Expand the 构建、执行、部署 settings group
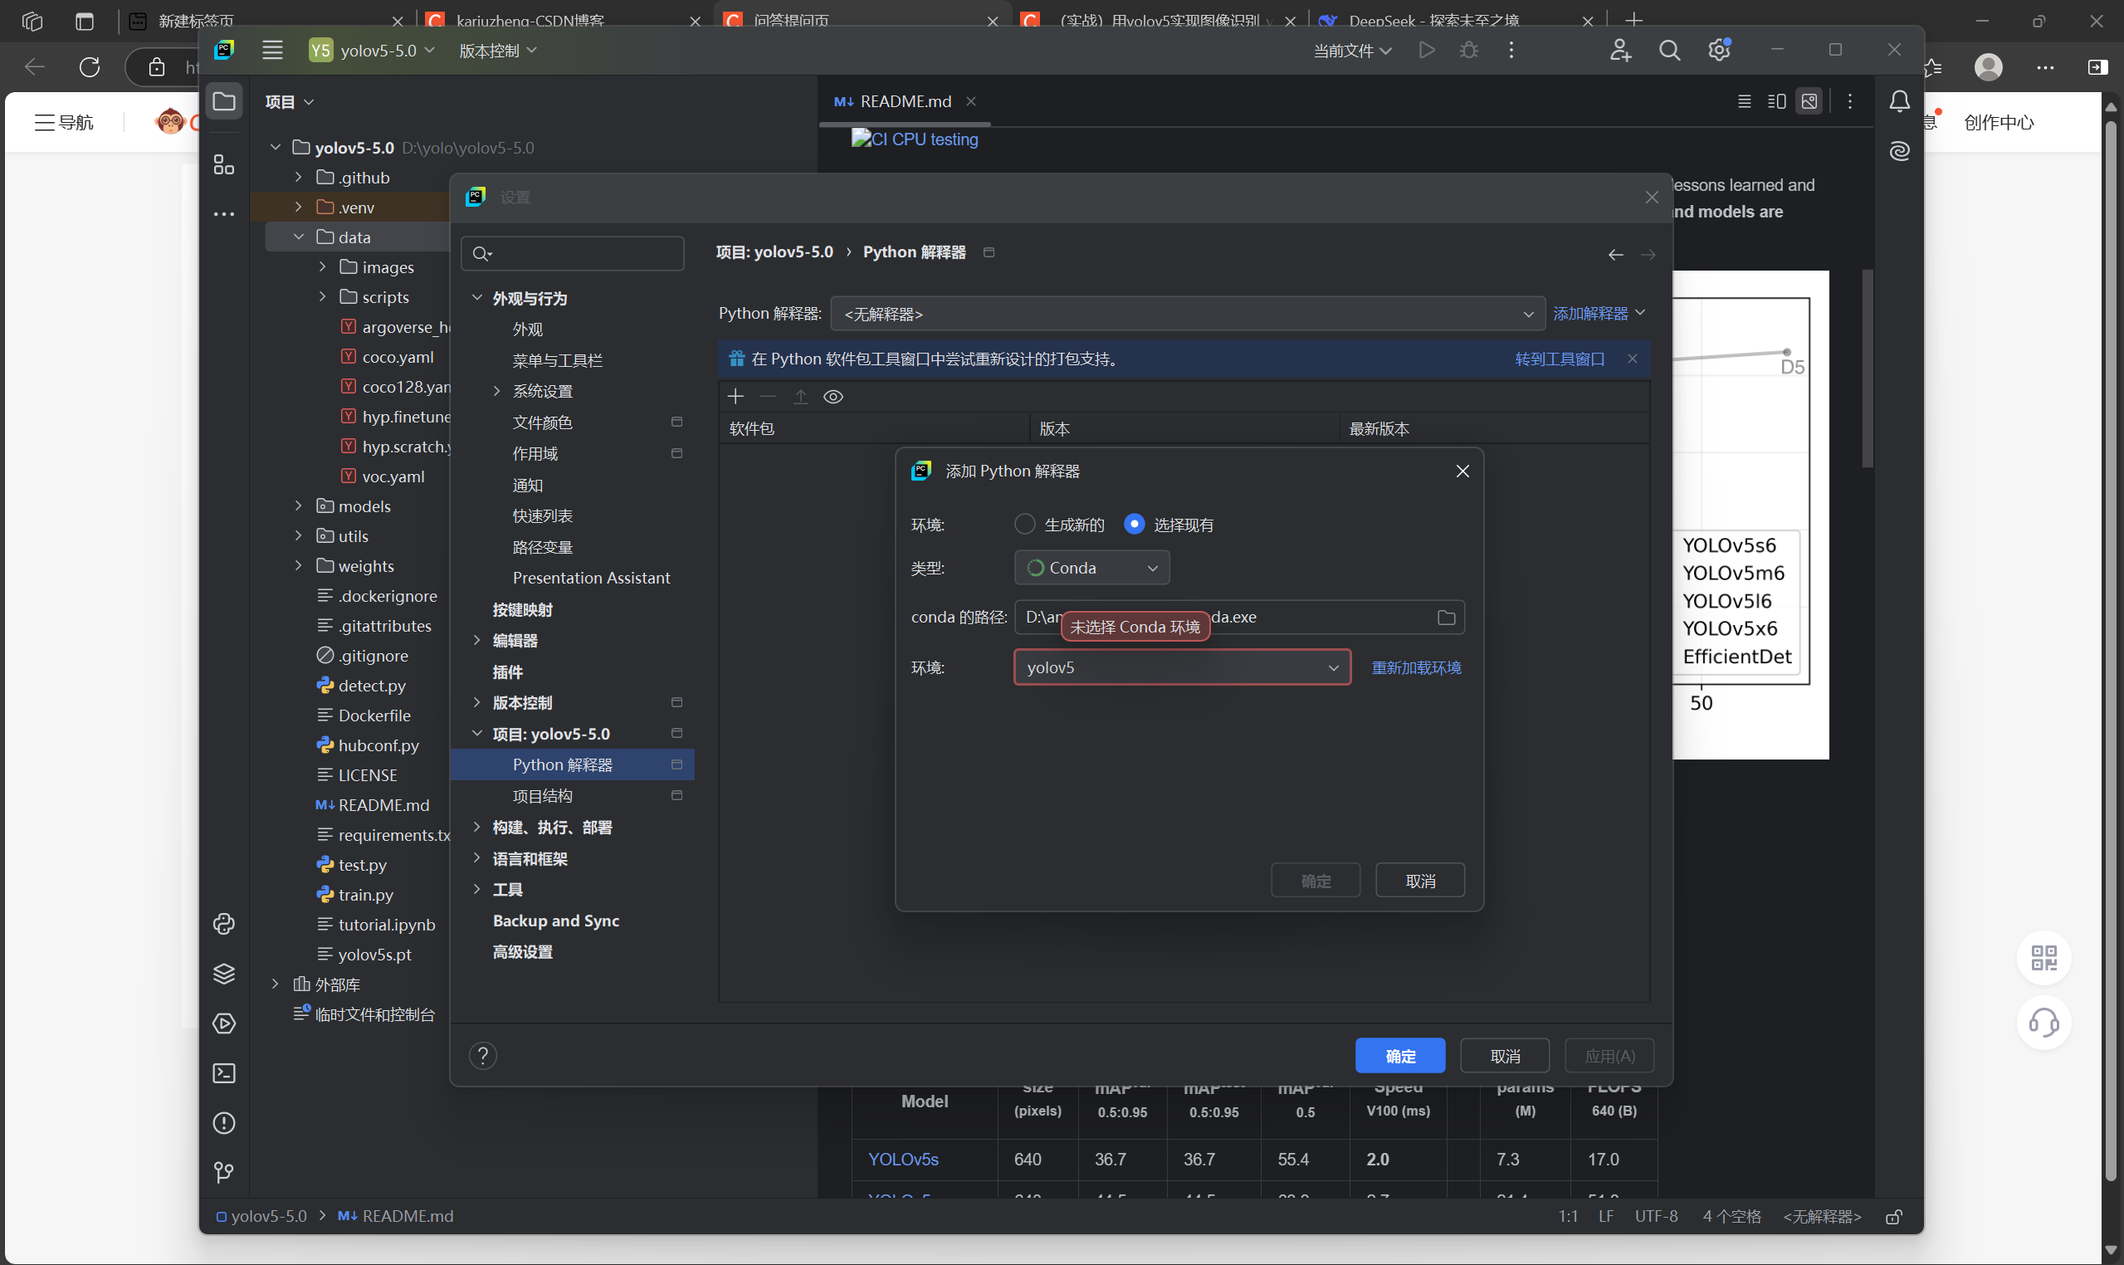The image size is (2124, 1265). click(476, 827)
